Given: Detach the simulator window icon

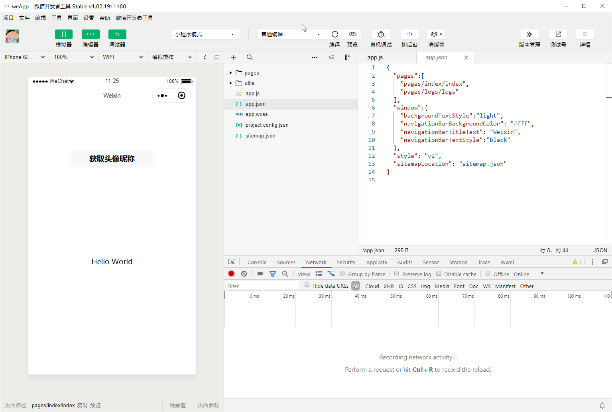Looking at the screenshot, I should click(216, 57).
